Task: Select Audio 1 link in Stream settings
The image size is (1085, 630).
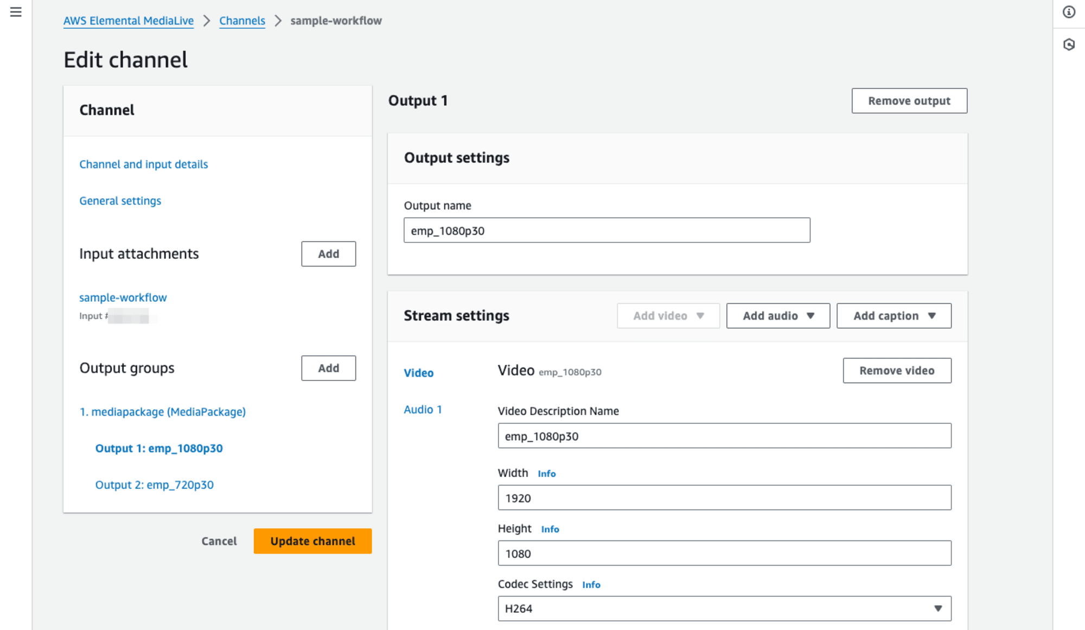Action: (x=423, y=409)
